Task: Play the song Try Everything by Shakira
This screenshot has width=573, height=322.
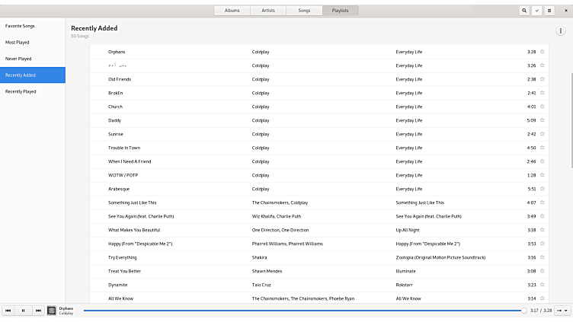Action: pos(123,257)
